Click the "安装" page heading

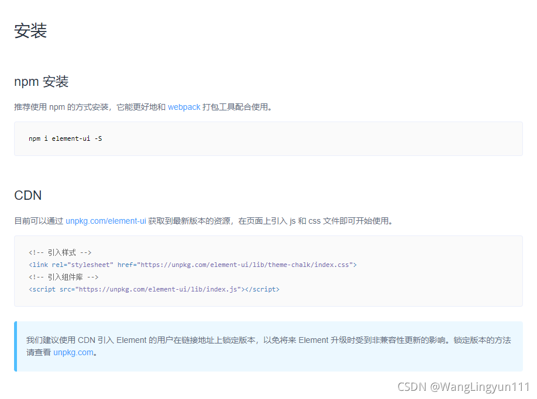click(x=30, y=31)
